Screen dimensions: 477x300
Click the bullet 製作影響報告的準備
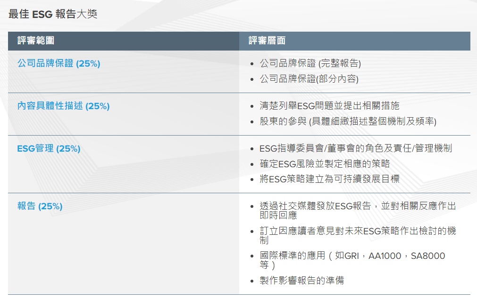point(302,280)
